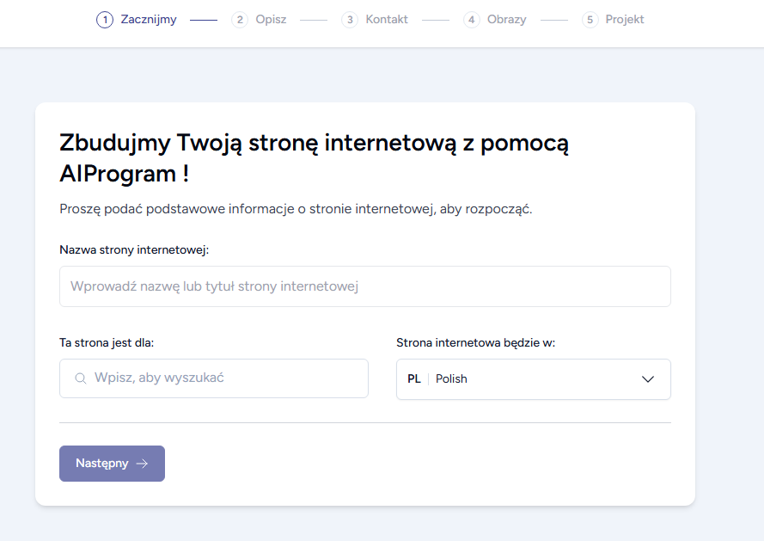Click the arrow icon on Następny button
This screenshot has height=541, width=764.
pos(142,464)
